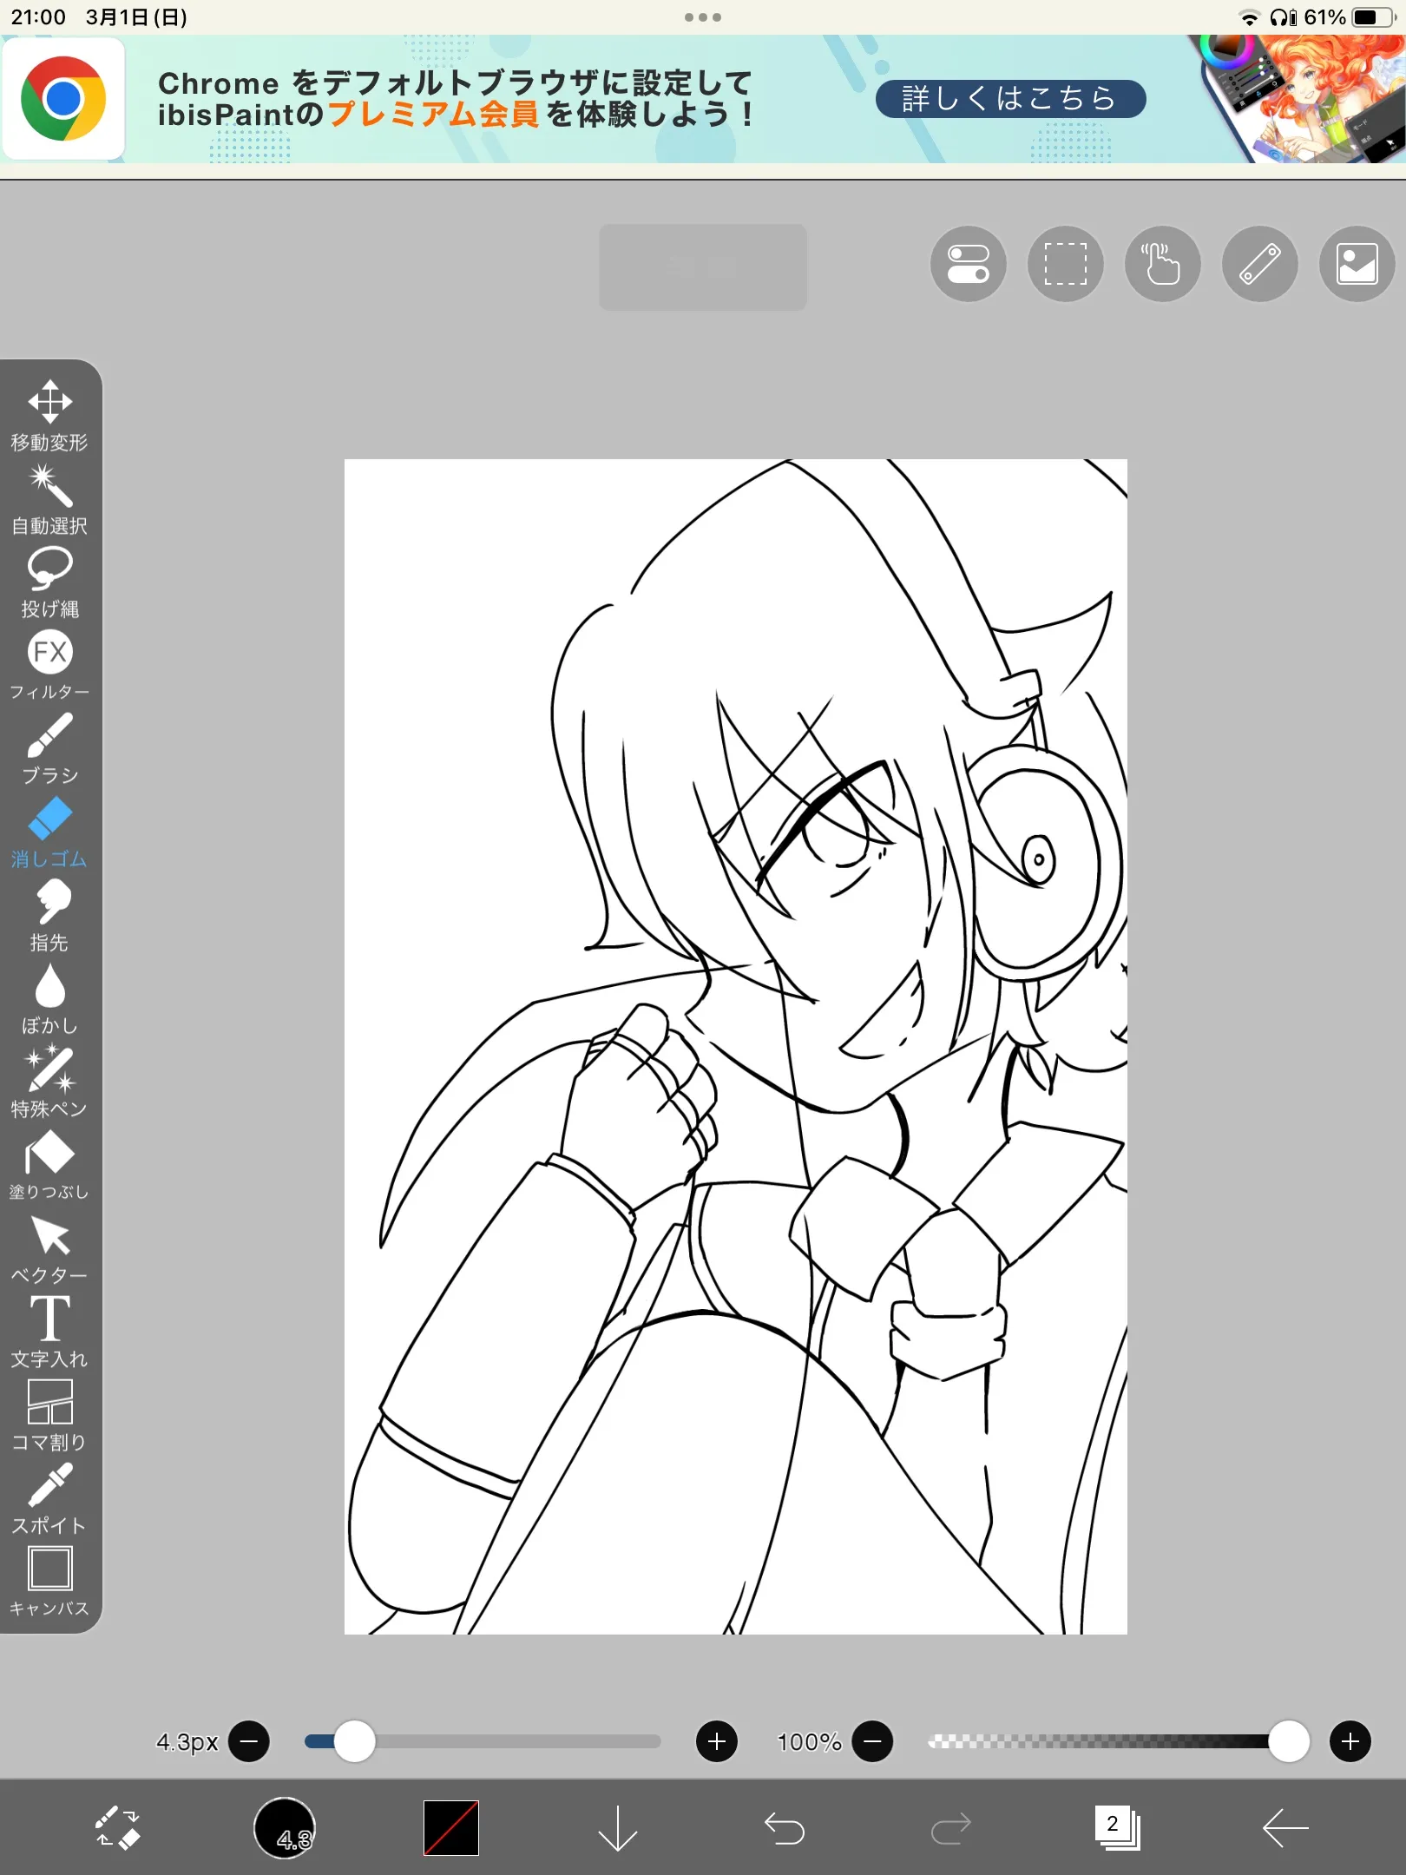
Task: Collapse toolbar with the down arrow
Action: [x=617, y=1828]
